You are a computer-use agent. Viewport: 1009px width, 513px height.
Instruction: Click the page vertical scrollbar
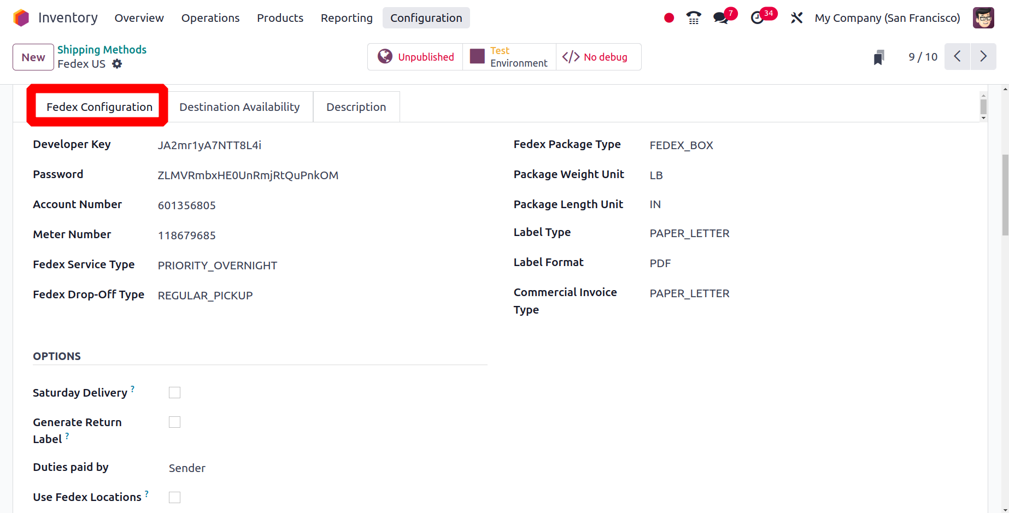(x=1005, y=195)
